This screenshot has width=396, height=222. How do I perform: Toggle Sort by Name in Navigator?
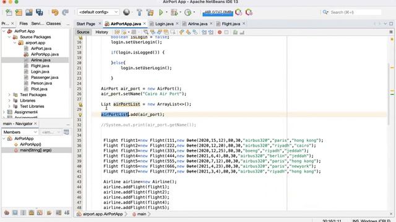click(58, 213)
